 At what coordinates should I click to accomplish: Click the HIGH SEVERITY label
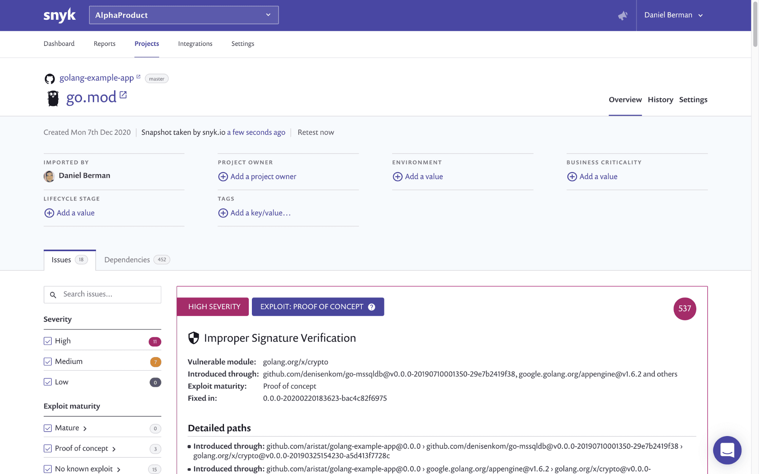[213, 307]
